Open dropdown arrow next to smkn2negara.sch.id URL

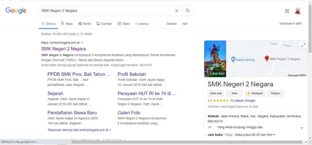click(82, 43)
